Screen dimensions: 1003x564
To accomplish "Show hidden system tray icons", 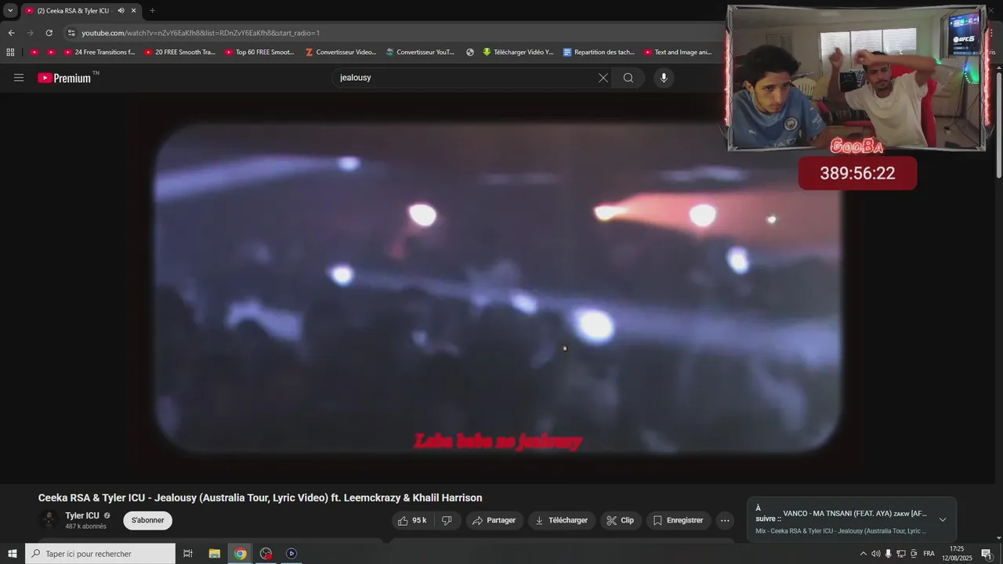I will click(864, 553).
